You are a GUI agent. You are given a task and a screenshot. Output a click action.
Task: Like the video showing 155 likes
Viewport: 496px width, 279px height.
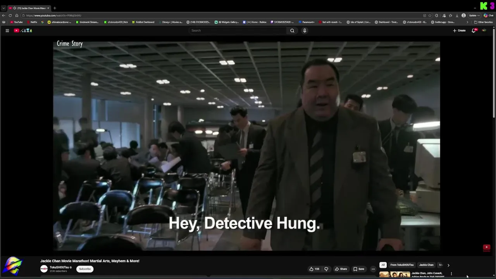pyautogui.click(x=314, y=269)
